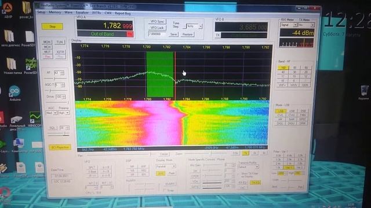
Task: Open the WINSCOPE desktop shortcut
Action: click(35, 119)
